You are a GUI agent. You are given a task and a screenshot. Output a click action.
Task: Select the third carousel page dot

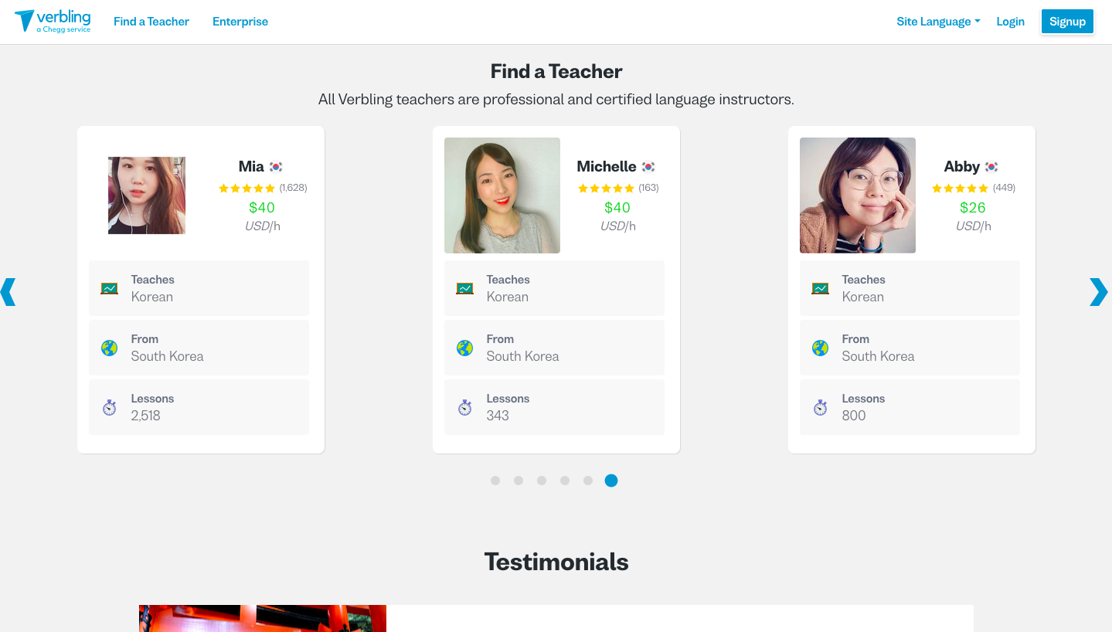point(542,481)
